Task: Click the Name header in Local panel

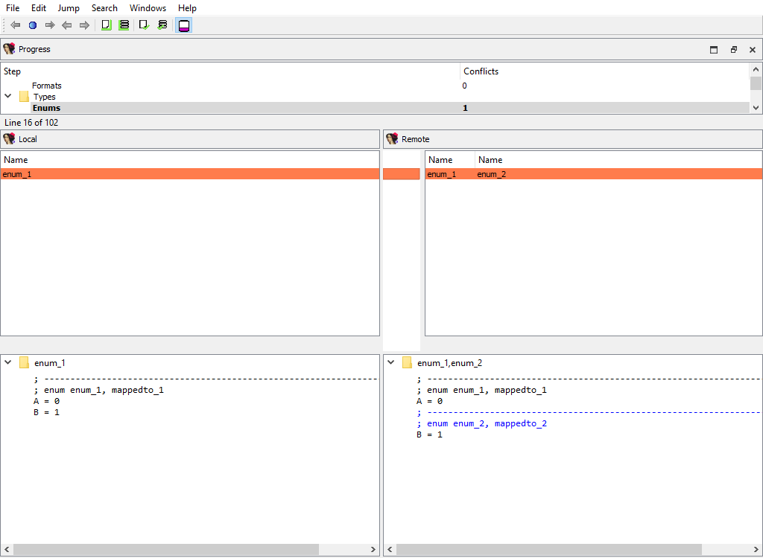Action: (x=16, y=160)
